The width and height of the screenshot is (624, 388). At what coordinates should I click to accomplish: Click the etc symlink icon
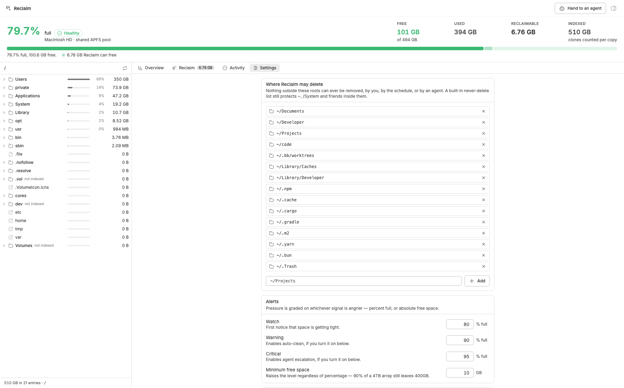pyautogui.click(x=11, y=212)
